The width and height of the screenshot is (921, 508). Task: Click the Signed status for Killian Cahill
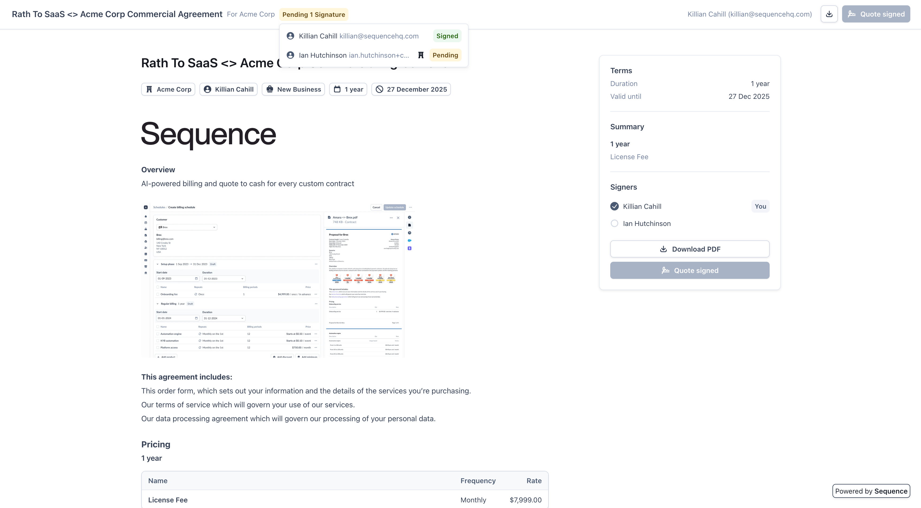tap(447, 36)
